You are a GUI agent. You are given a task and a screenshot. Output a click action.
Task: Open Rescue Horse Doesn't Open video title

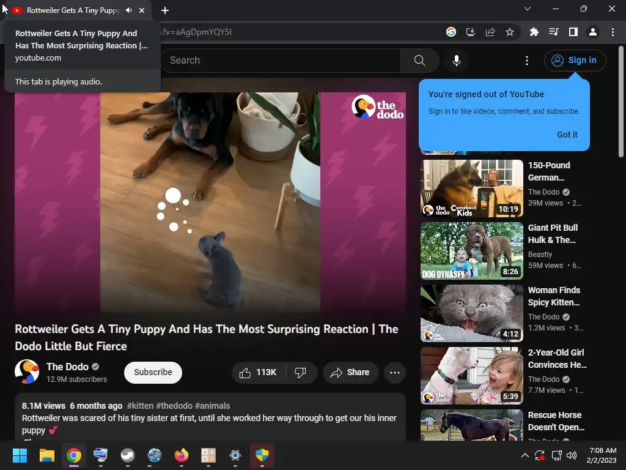pyautogui.click(x=556, y=421)
